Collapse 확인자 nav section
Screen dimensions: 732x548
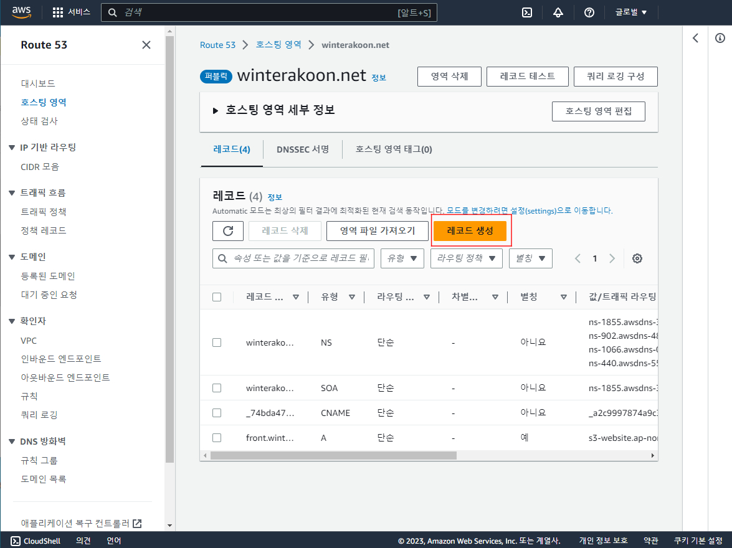click(12, 321)
